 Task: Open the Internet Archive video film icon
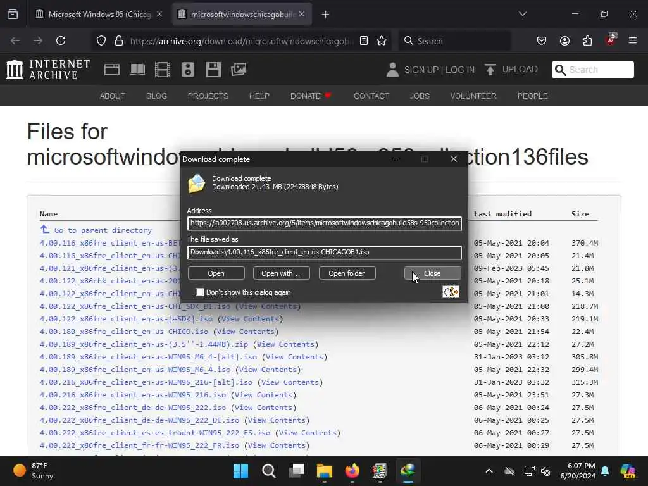pos(163,70)
